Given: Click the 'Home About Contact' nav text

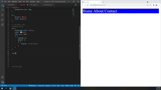Looking at the screenshot, I should coord(100,11).
